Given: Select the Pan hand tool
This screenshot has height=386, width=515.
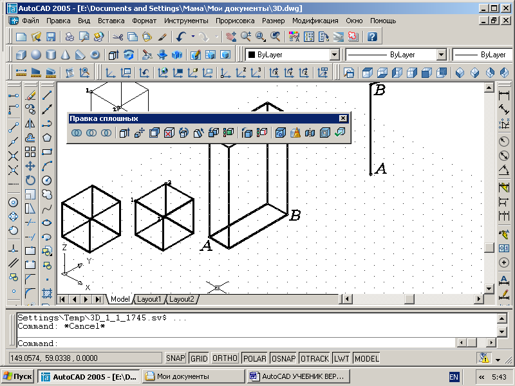Looking at the screenshot, I should point(231,37).
